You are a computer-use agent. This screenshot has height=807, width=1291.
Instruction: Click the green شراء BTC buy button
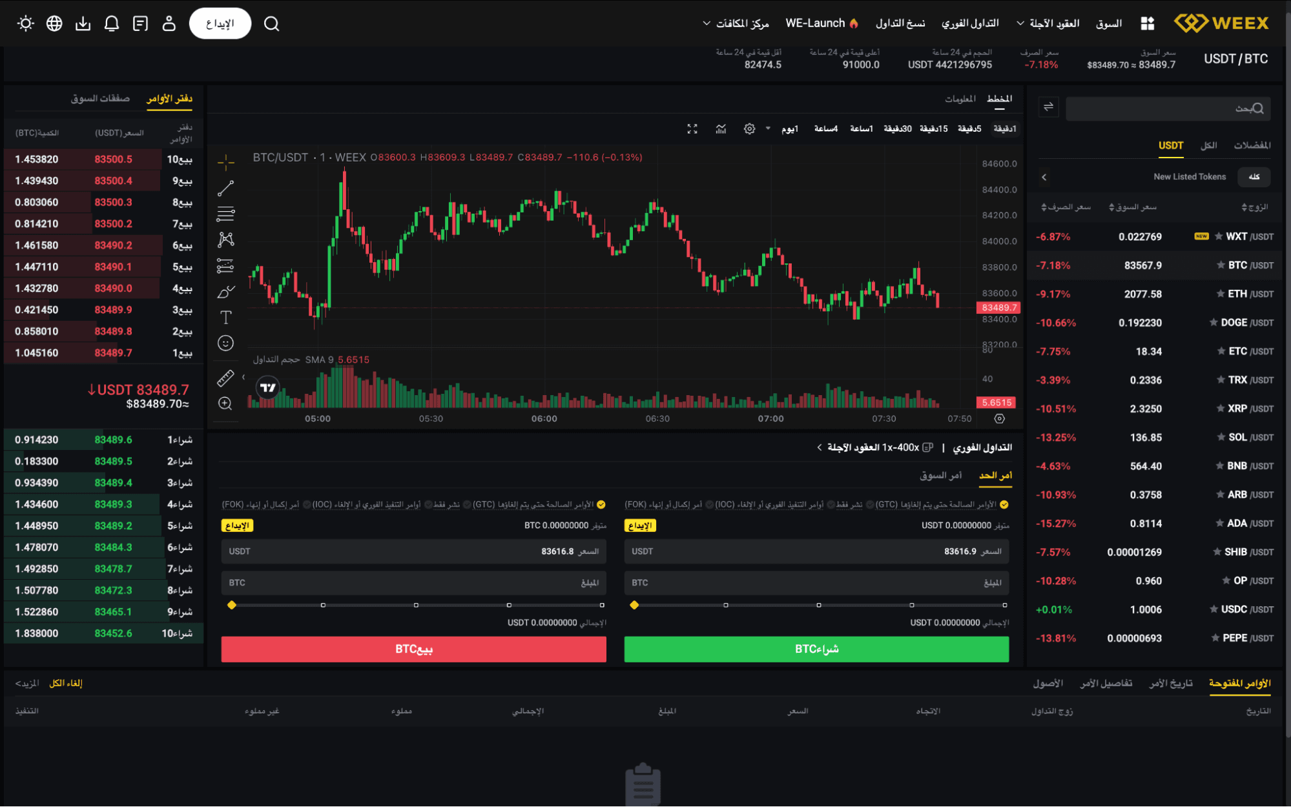(816, 649)
